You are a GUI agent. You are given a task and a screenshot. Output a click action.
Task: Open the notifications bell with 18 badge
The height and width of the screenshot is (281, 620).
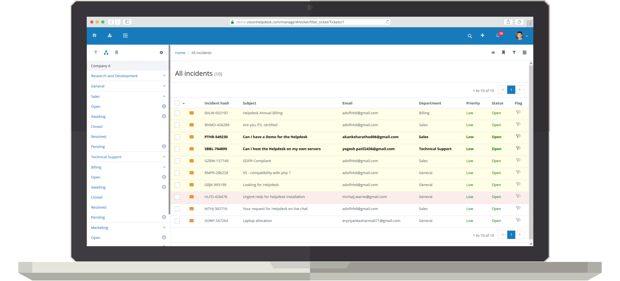498,36
